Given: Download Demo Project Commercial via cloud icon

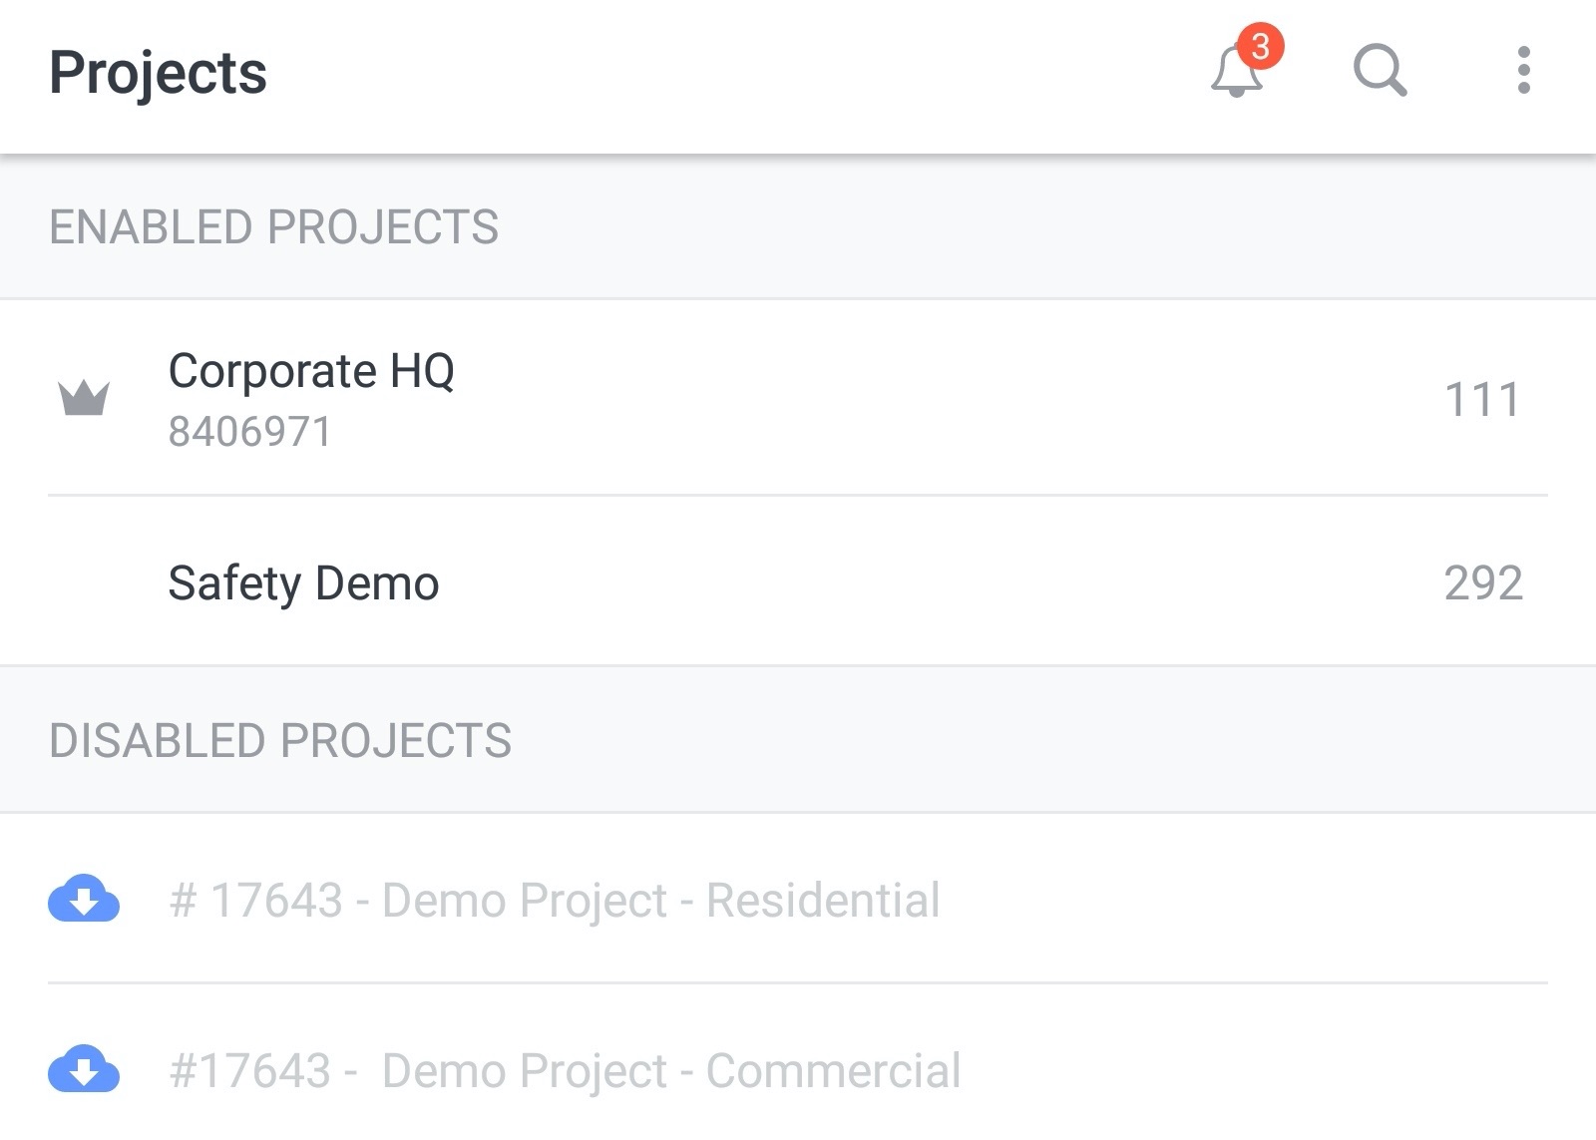Looking at the screenshot, I should coord(84,1068).
